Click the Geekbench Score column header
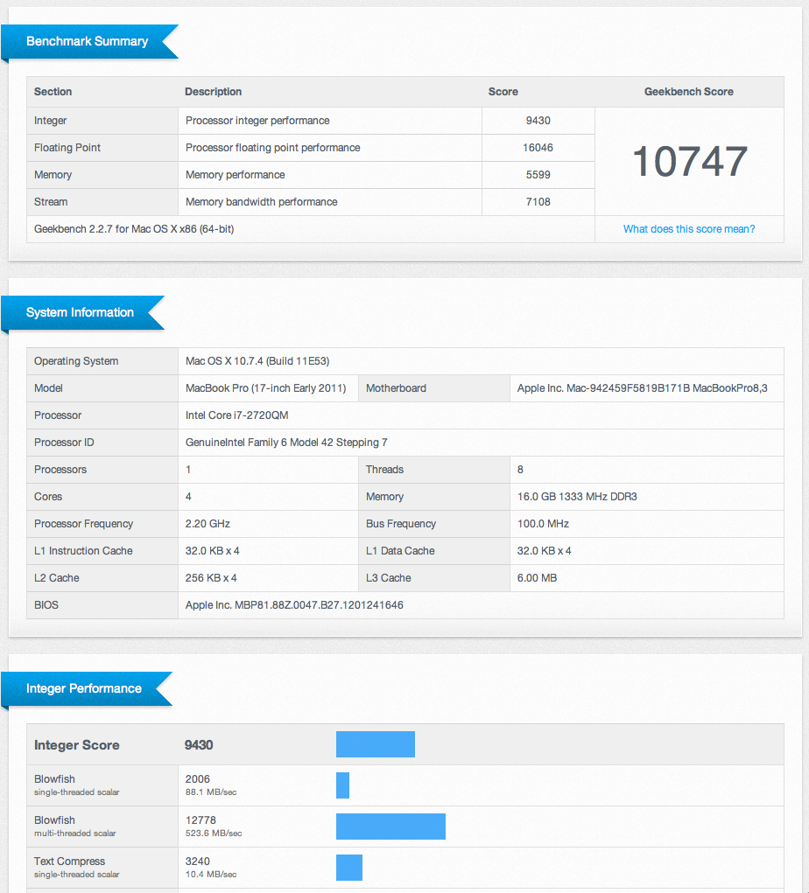Image resolution: width=809 pixels, height=893 pixels. click(689, 92)
